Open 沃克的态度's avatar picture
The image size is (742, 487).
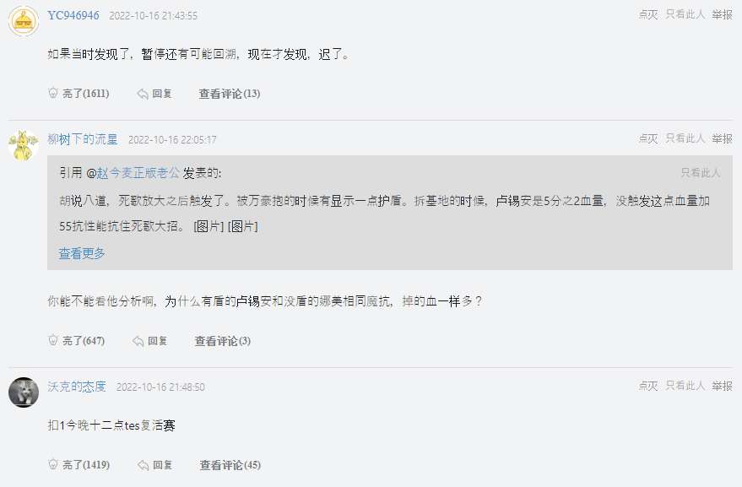point(24,392)
